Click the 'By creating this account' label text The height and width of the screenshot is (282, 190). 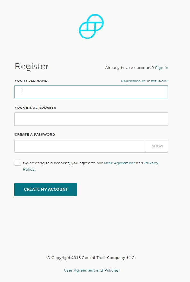point(63,163)
